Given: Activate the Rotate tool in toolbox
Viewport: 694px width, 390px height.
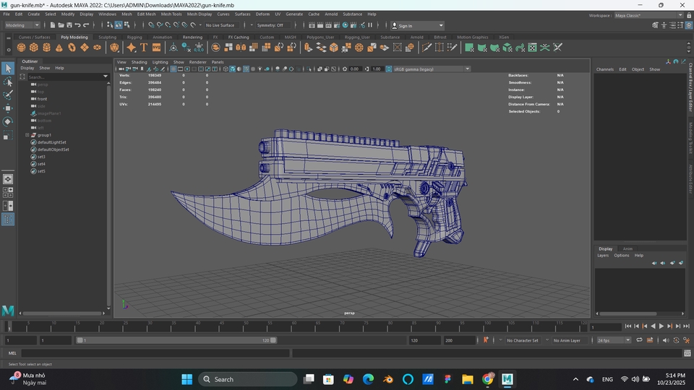Looking at the screenshot, I should (8, 121).
